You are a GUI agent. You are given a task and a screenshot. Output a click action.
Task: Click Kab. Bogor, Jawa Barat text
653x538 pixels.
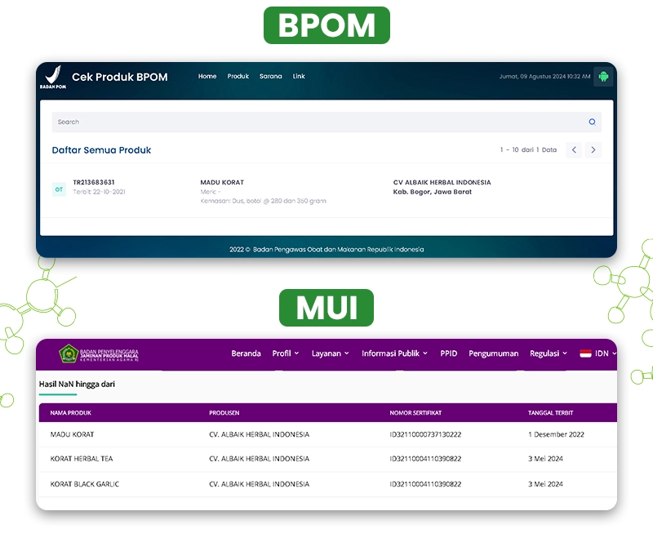click(x=433, y=192)
